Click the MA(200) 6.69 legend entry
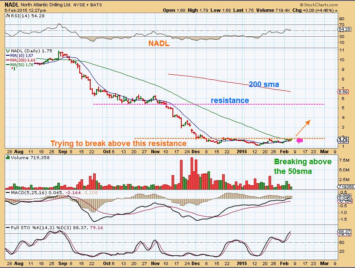The height and width of the screenshot is (268, 355). click(x=23, y=60)
